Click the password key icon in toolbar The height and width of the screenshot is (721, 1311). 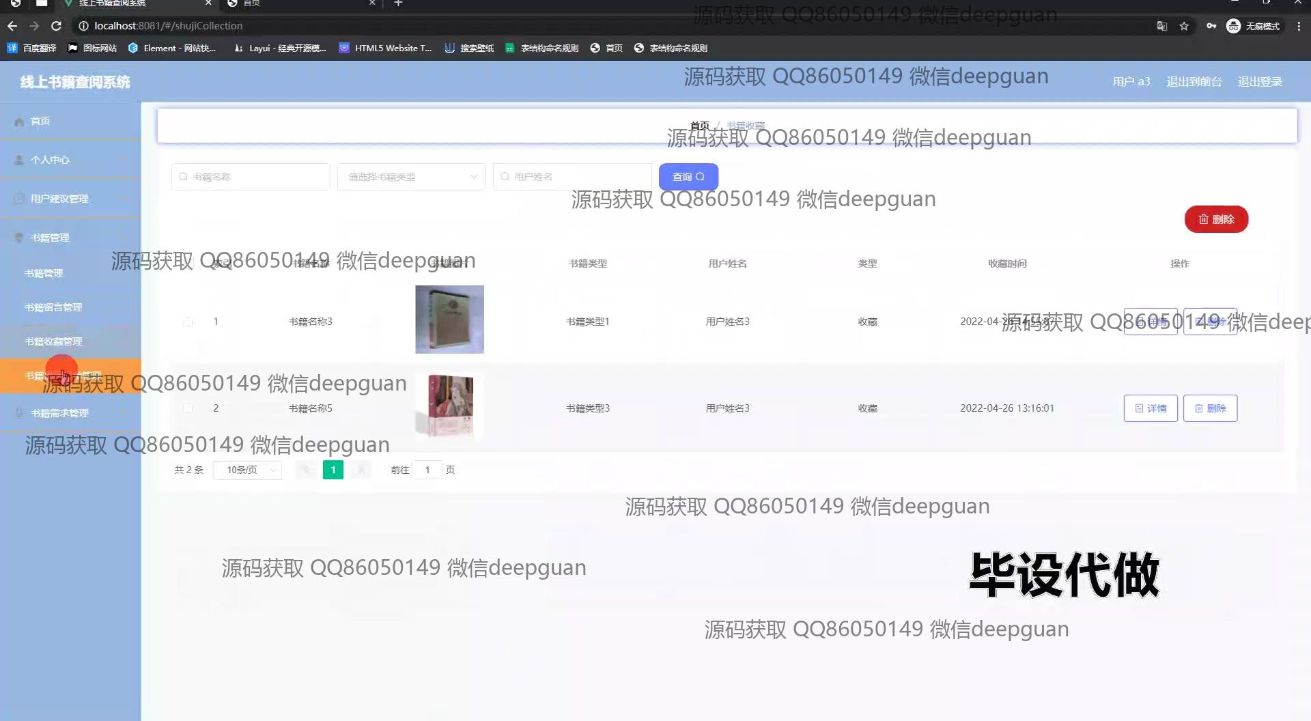tap(1211, 26)
